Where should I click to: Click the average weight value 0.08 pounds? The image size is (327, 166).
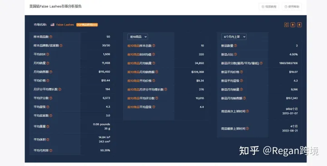pyautogui.click(x=102, y=124)
